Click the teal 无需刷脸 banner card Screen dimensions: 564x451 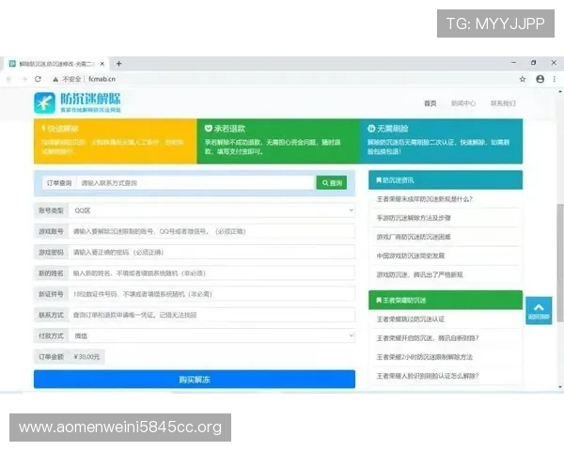pos(441,141)
